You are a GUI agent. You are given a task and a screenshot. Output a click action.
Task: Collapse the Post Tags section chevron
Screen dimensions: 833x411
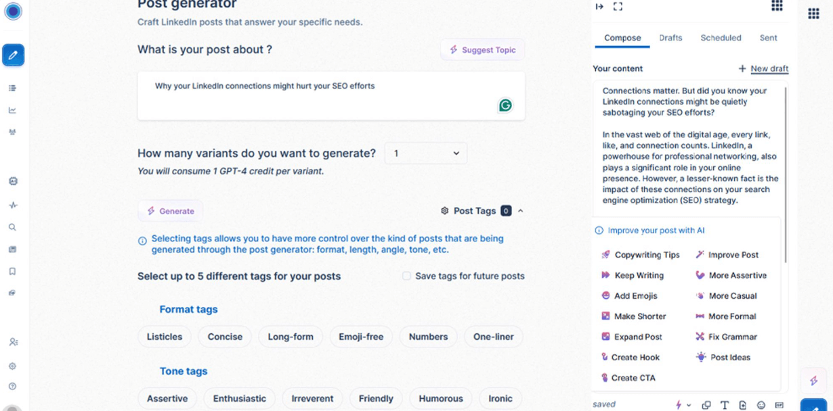click(x=521, y=211)
